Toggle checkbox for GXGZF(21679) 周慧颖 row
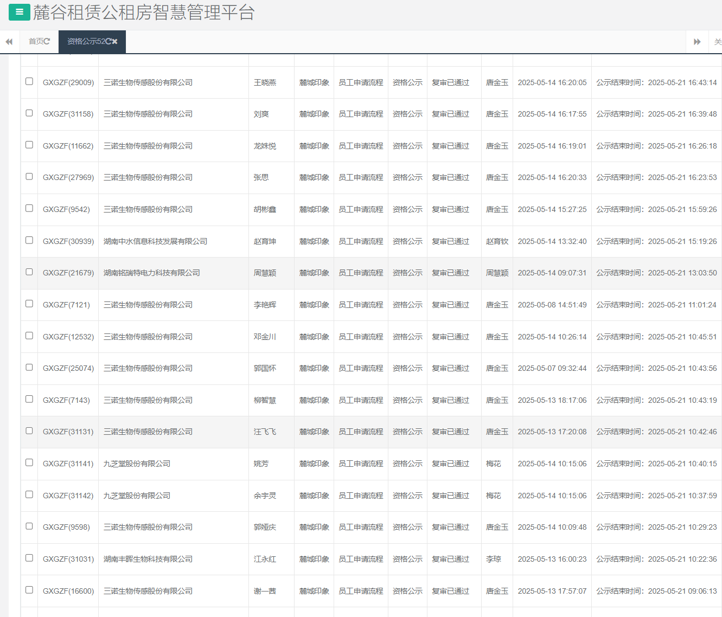The image size is (722, 617). 29,272
